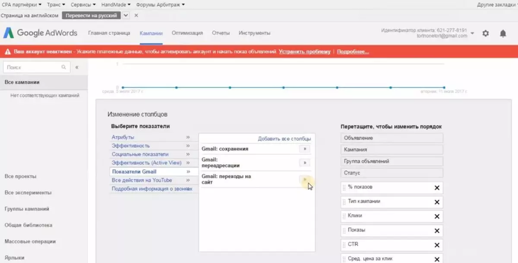Add Gmail: сохранения column arrow
Viewport: 518px width, 263px height.
(304, 149)
